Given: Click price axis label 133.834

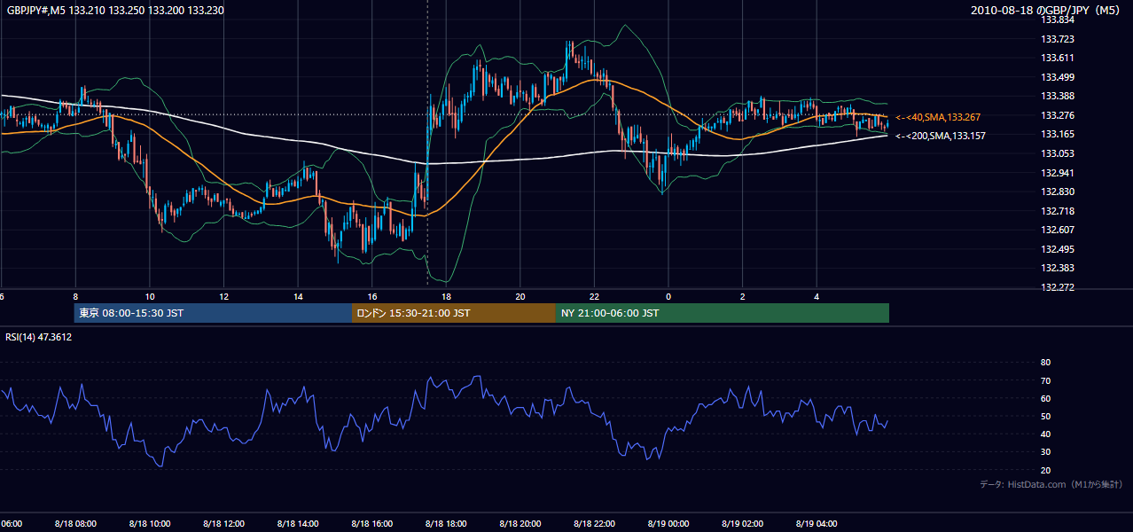Looking at the screenshot, I should (x=1058, y=20).
